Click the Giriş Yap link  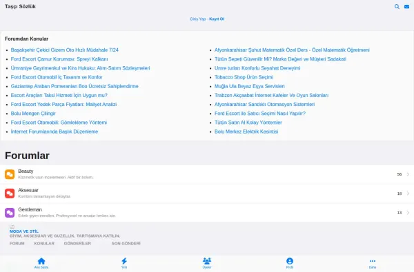point(197,19)
